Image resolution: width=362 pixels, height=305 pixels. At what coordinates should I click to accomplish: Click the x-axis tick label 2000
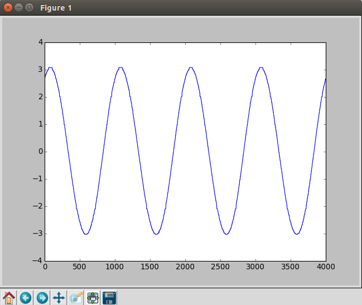point(185,267)
